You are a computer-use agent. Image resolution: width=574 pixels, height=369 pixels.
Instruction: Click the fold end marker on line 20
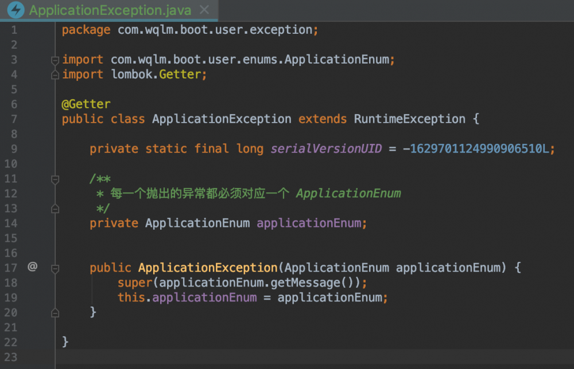pos(55,312)
